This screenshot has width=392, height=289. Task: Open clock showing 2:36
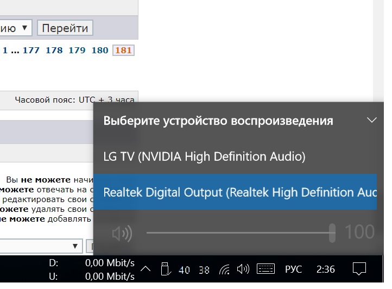point(325,269)
